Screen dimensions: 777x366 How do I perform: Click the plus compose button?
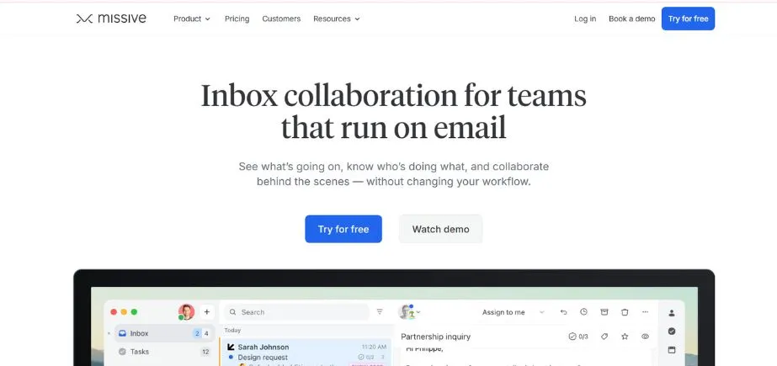pyautogui.click(x=206, y=312)
